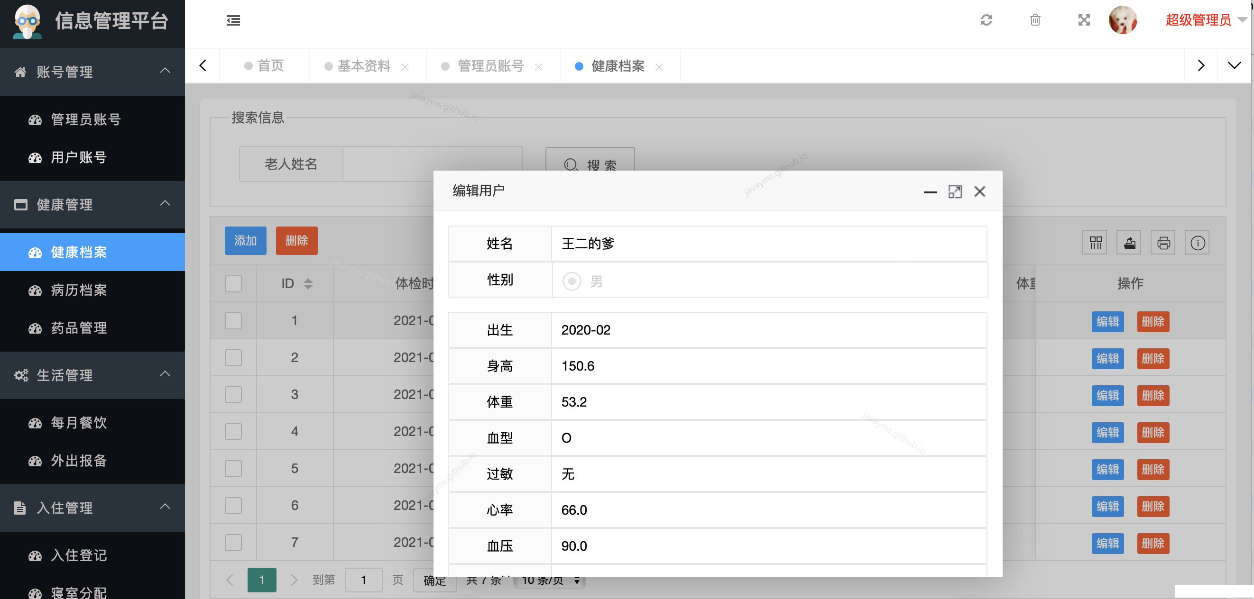Click the export data folder icon

click(x=1129, y=242)
